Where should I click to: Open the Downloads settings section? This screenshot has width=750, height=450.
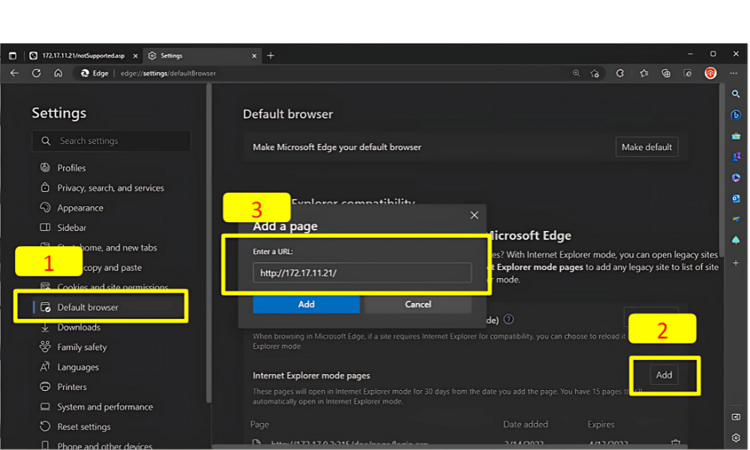click(x=79, y=328)
